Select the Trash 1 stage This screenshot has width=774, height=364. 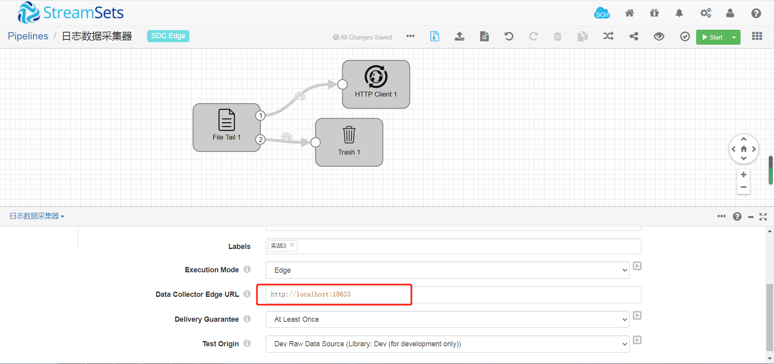[349, 142]
